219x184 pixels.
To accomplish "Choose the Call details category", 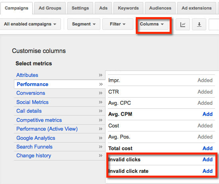I will pos(29,111).
